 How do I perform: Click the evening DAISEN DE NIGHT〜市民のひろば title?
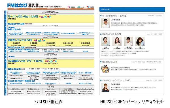[21, 81]
